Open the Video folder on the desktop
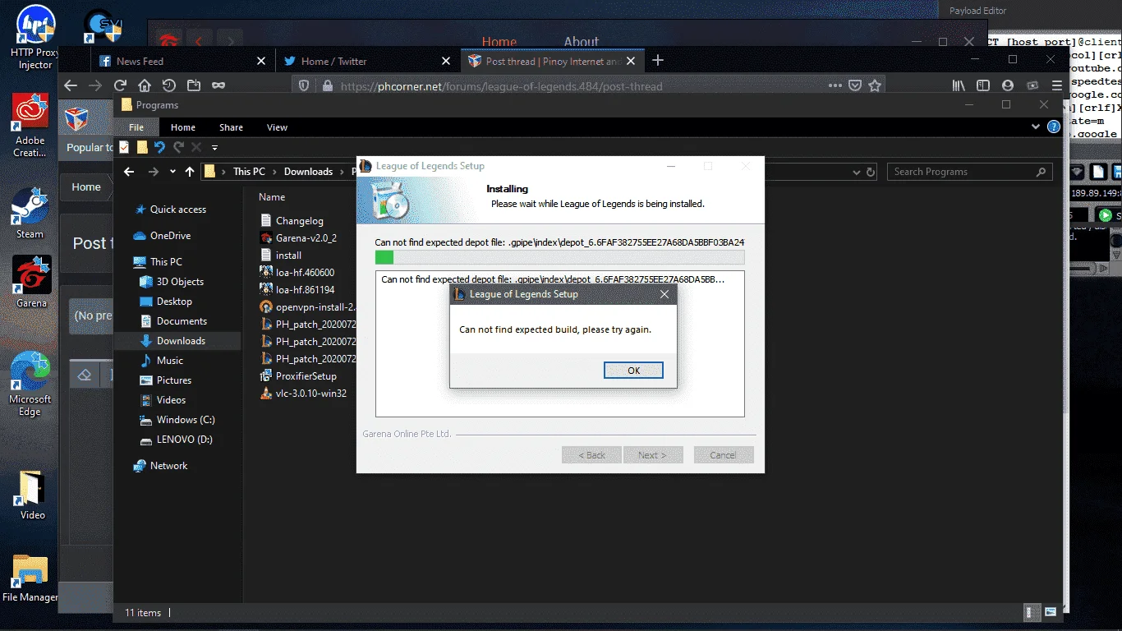 click(x=32, y=495)
